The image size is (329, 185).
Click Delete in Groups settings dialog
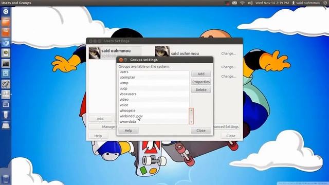point(201,90)
